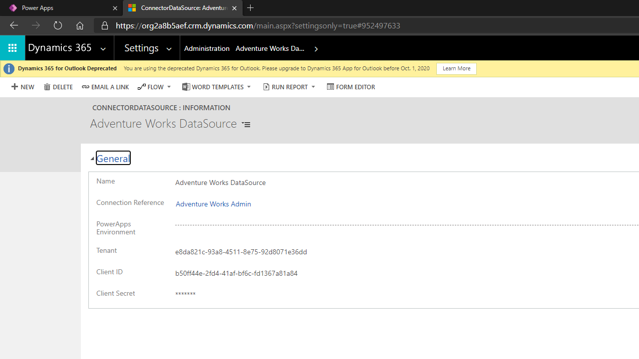
Task: Close the ConnectorDataSource browser tab
Action: click(x=234, y=8)
